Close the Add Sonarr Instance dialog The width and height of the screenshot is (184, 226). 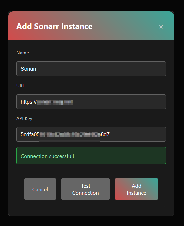point(161,27)
